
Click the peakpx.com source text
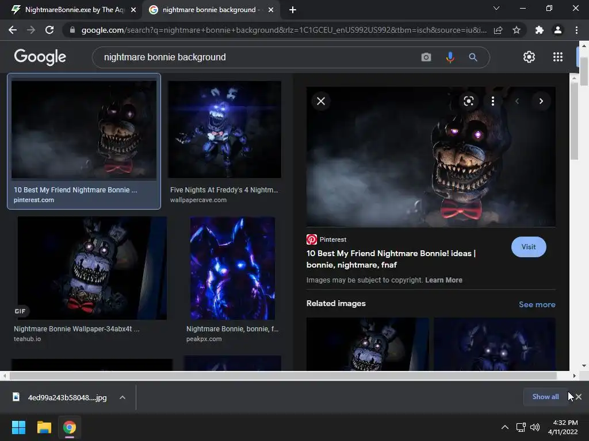coord(204,339)
